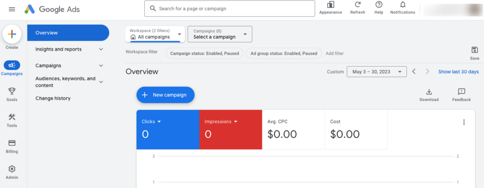Viewport: 484px width, 188px height.
Task: Click the Custom date label
Action: 335,72
